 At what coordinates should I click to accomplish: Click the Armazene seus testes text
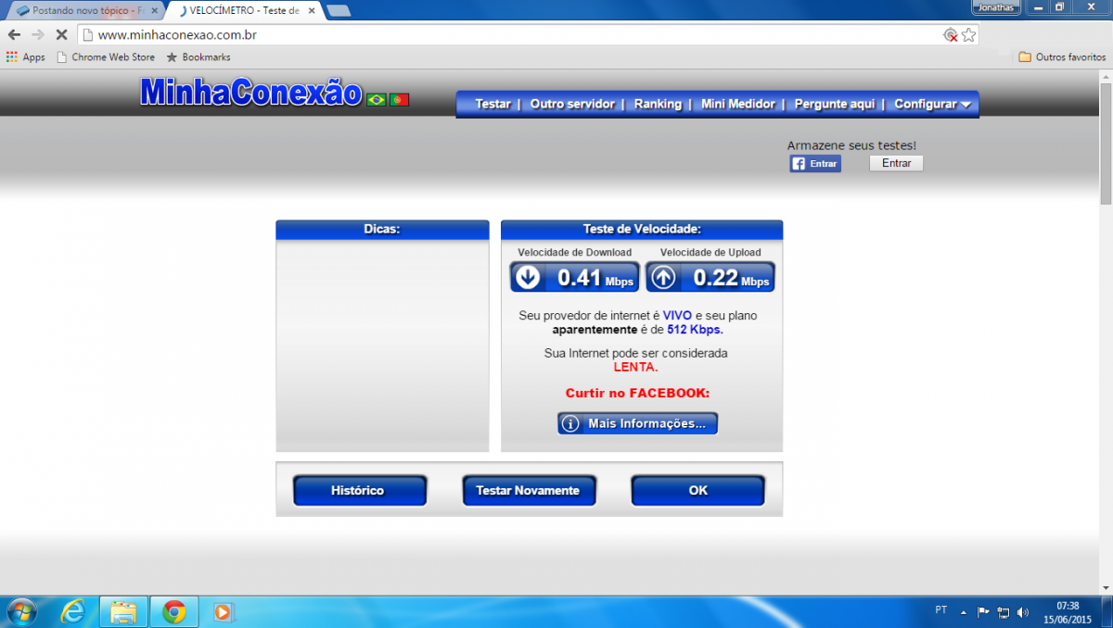coord(851,145)
